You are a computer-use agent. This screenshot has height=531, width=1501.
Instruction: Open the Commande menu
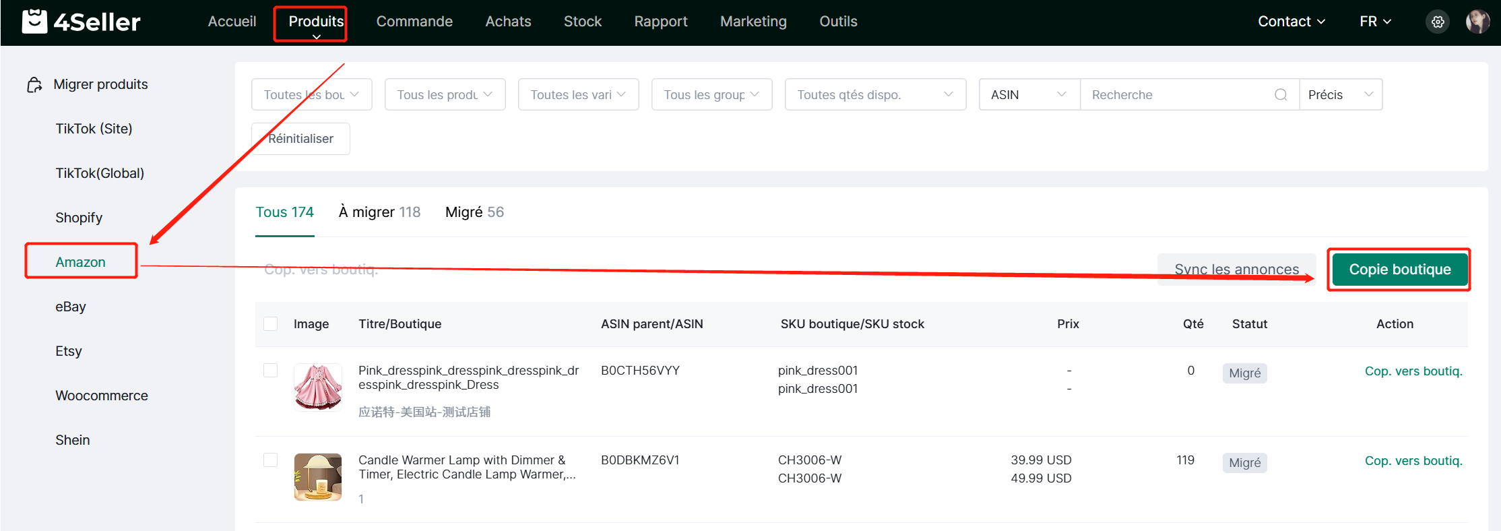(414, 22)
